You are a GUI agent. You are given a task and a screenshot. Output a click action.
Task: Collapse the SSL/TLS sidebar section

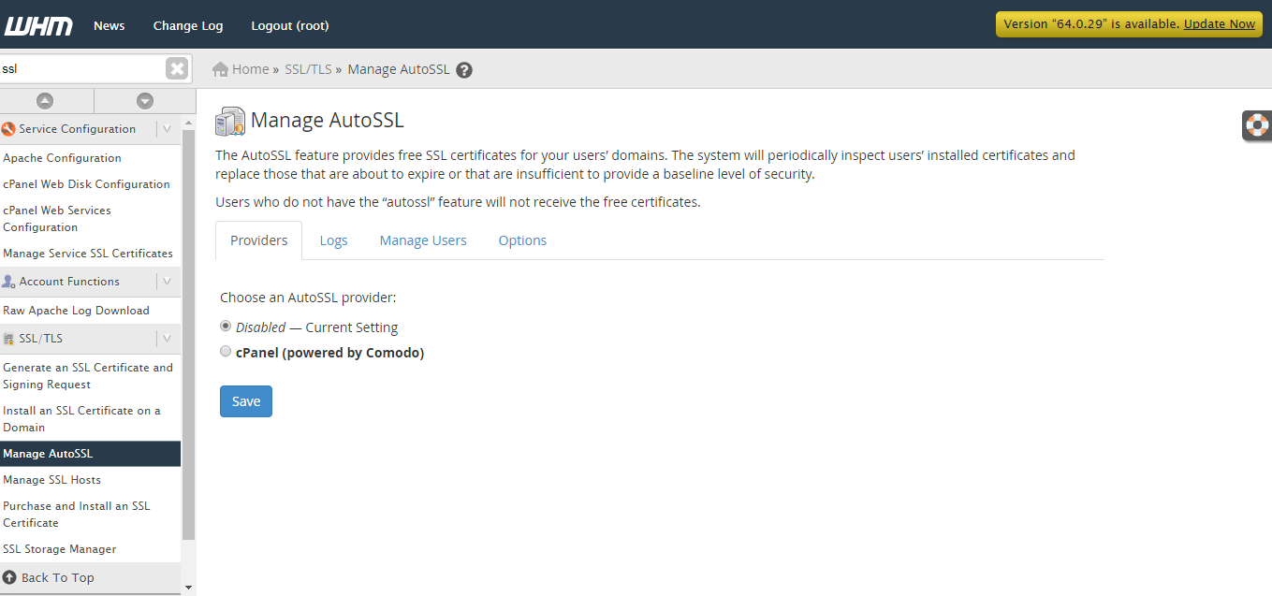pos(168,339)
